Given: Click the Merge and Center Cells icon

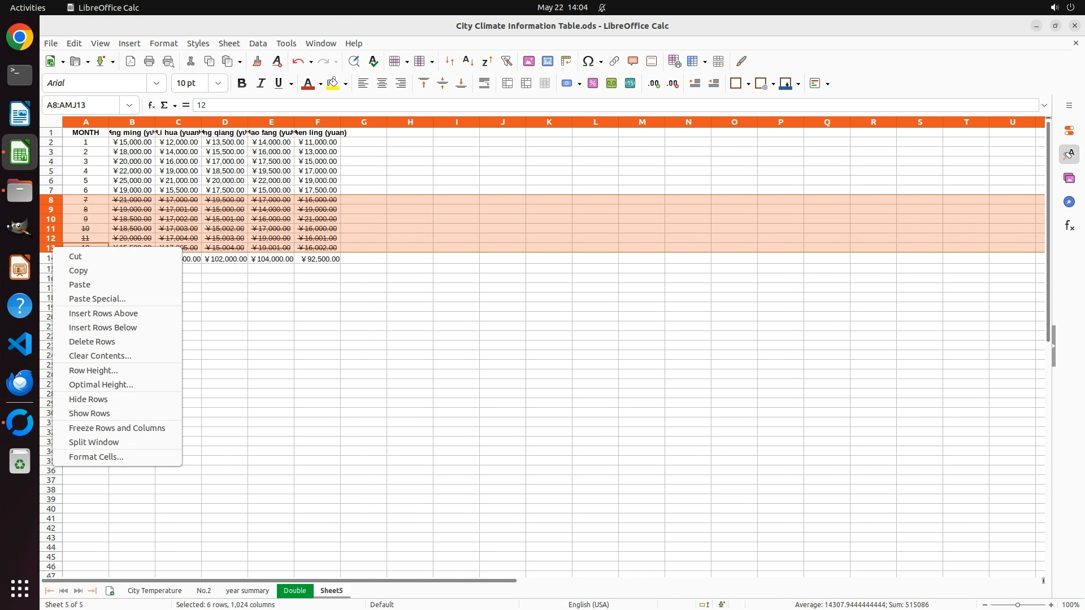Looking at the screenshot, I should (x=507, y=84).
